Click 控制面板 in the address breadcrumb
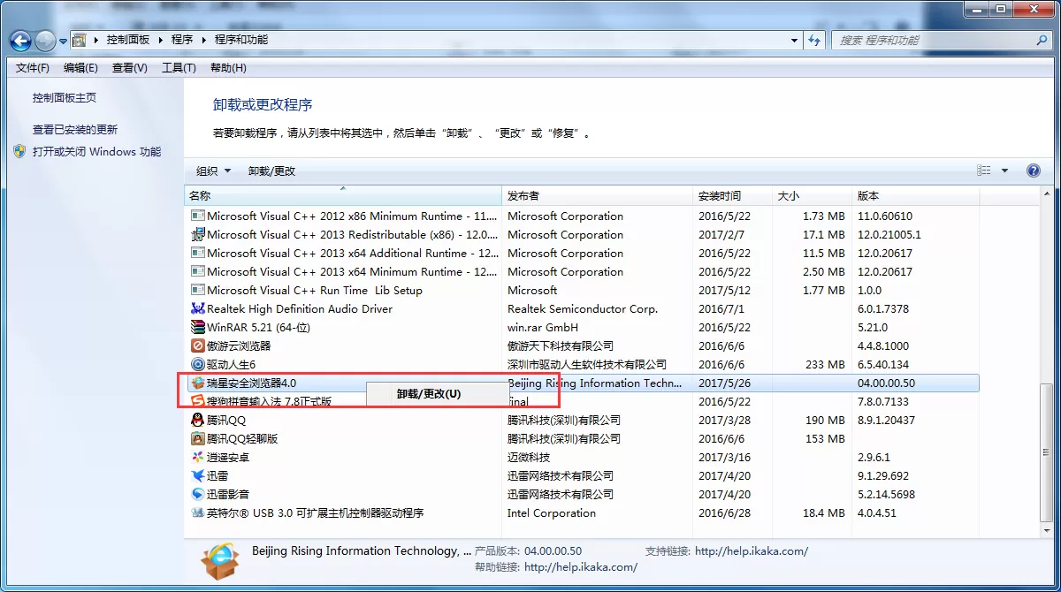The image size is (1061, 592). (128, 40)
